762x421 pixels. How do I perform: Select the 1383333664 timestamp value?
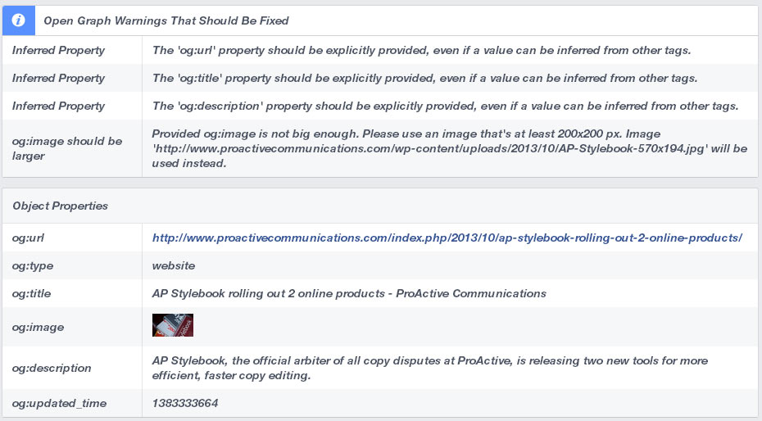point(184,403)
